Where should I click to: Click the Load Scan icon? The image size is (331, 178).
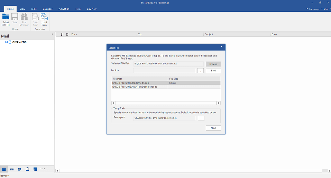point(44,20)
